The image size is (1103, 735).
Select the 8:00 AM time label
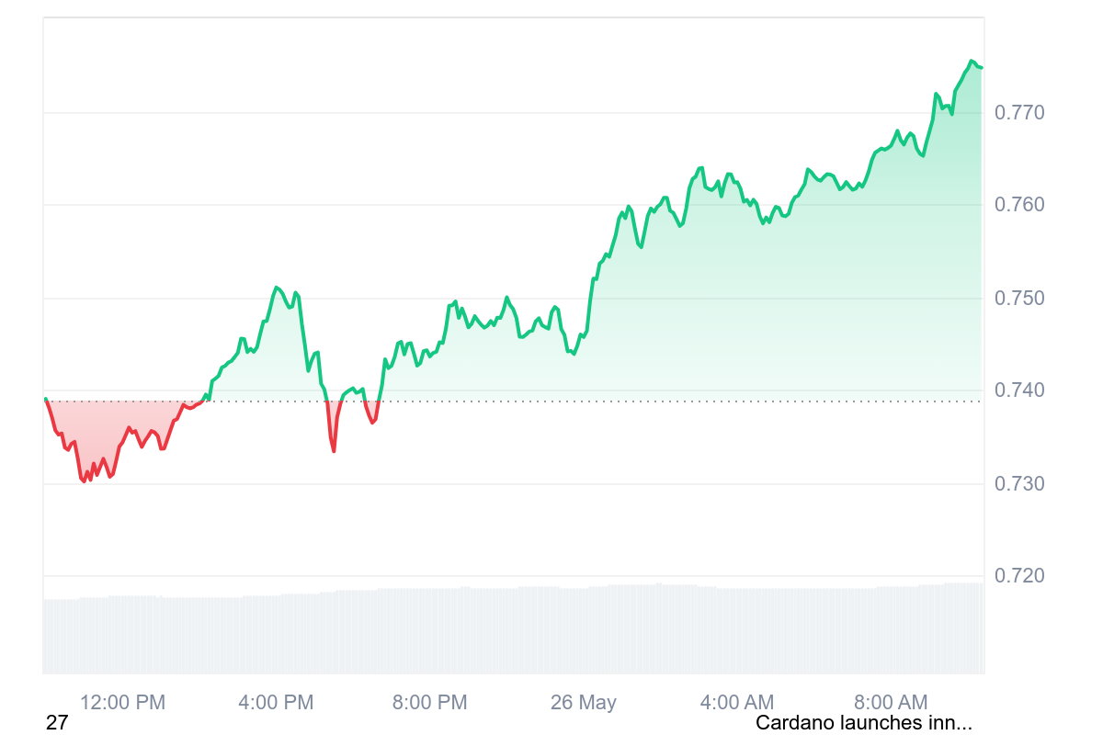(x=891, y=703)
